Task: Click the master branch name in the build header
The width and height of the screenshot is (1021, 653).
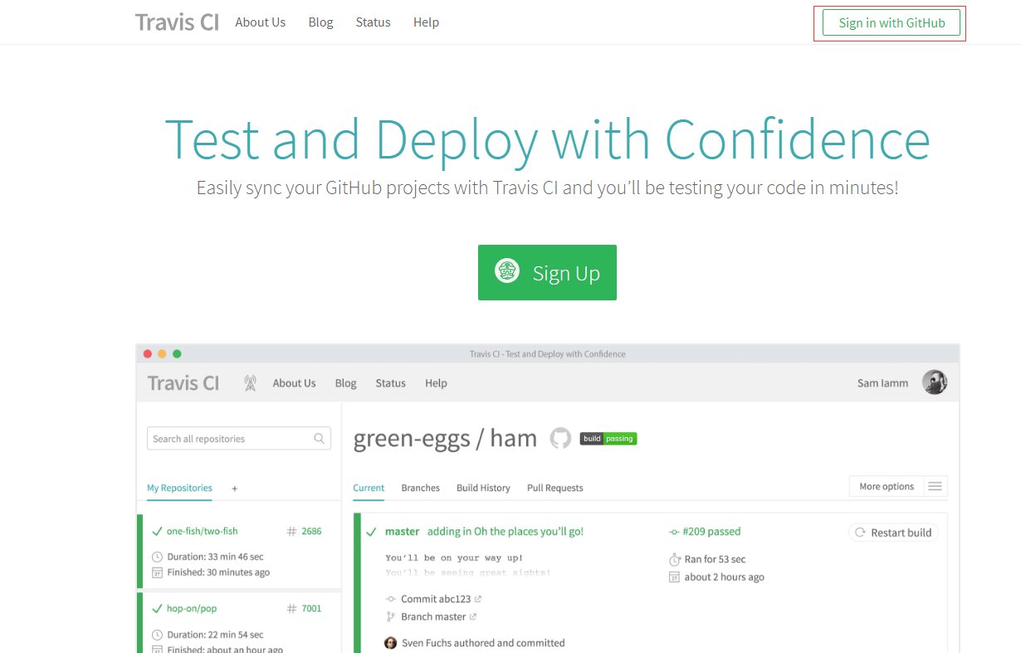Action: point(402,531)
